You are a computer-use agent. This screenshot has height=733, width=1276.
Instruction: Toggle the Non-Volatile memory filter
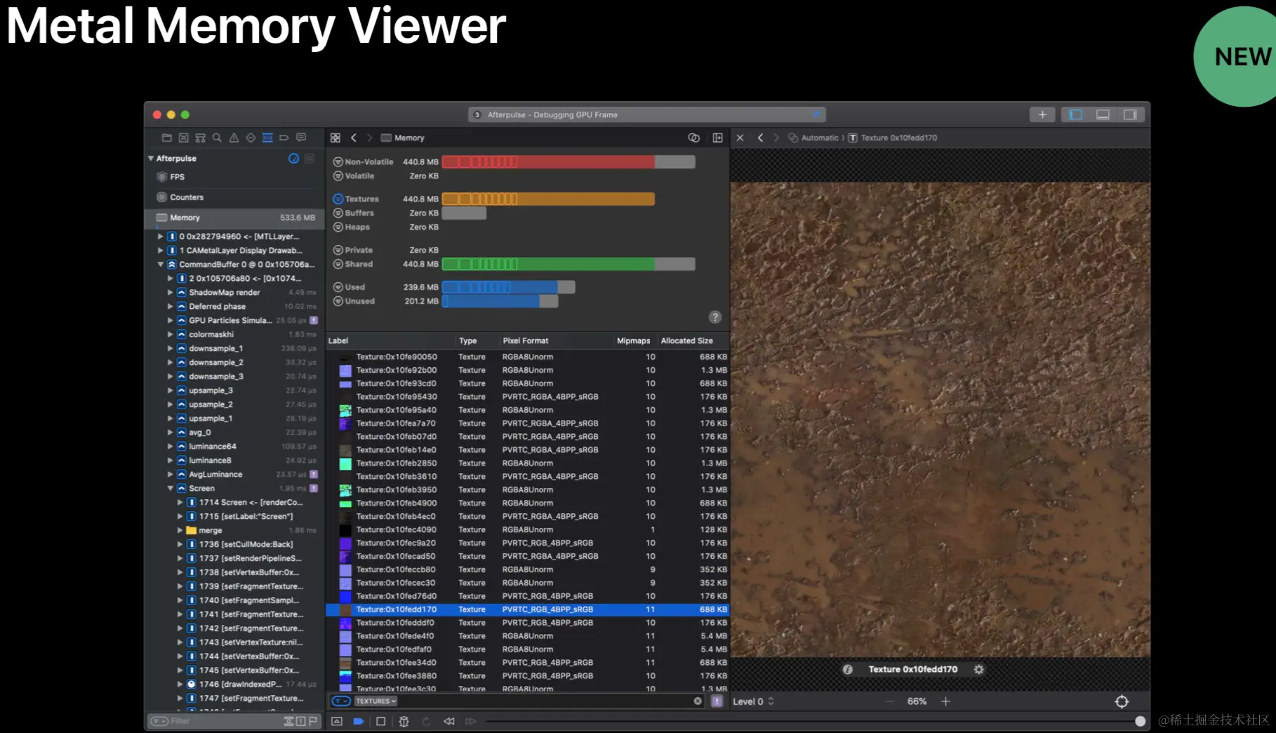tap(338, 161)
